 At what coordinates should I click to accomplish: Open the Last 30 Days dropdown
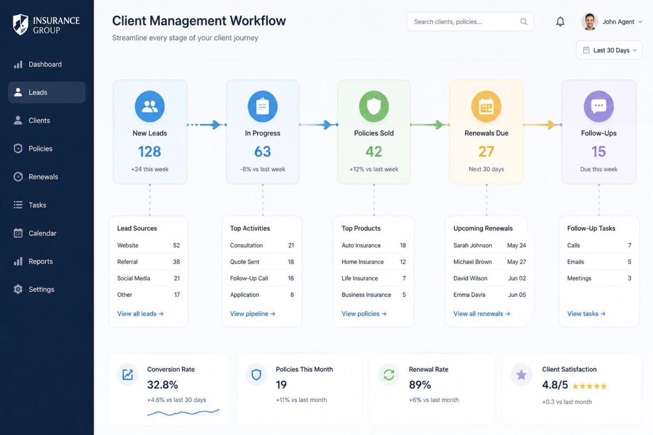[609, 50]
